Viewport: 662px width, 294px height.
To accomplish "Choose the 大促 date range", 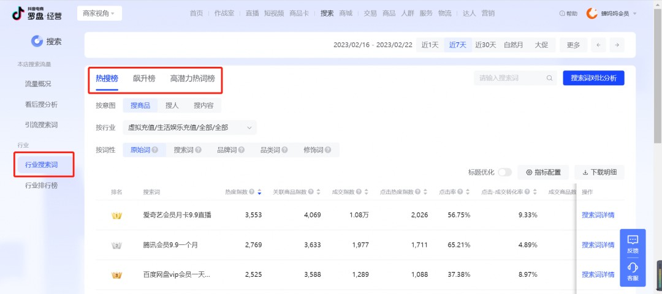I will [x=541, y=45].
